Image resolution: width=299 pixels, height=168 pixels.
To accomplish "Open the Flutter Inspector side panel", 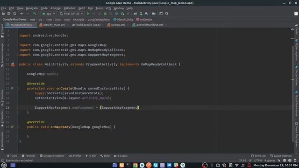I will [x=297, y=50].
